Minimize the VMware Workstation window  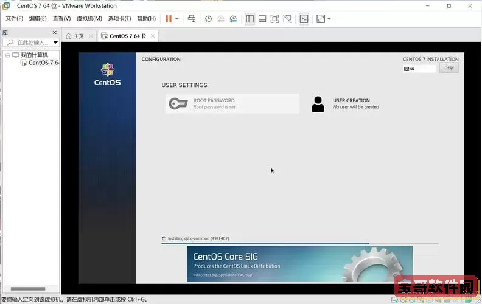(x=428, y=6)
